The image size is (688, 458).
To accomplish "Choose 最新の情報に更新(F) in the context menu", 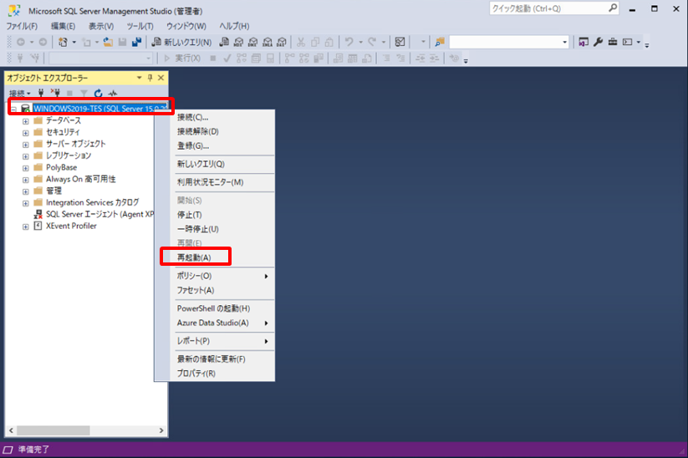I will (222, 359).
